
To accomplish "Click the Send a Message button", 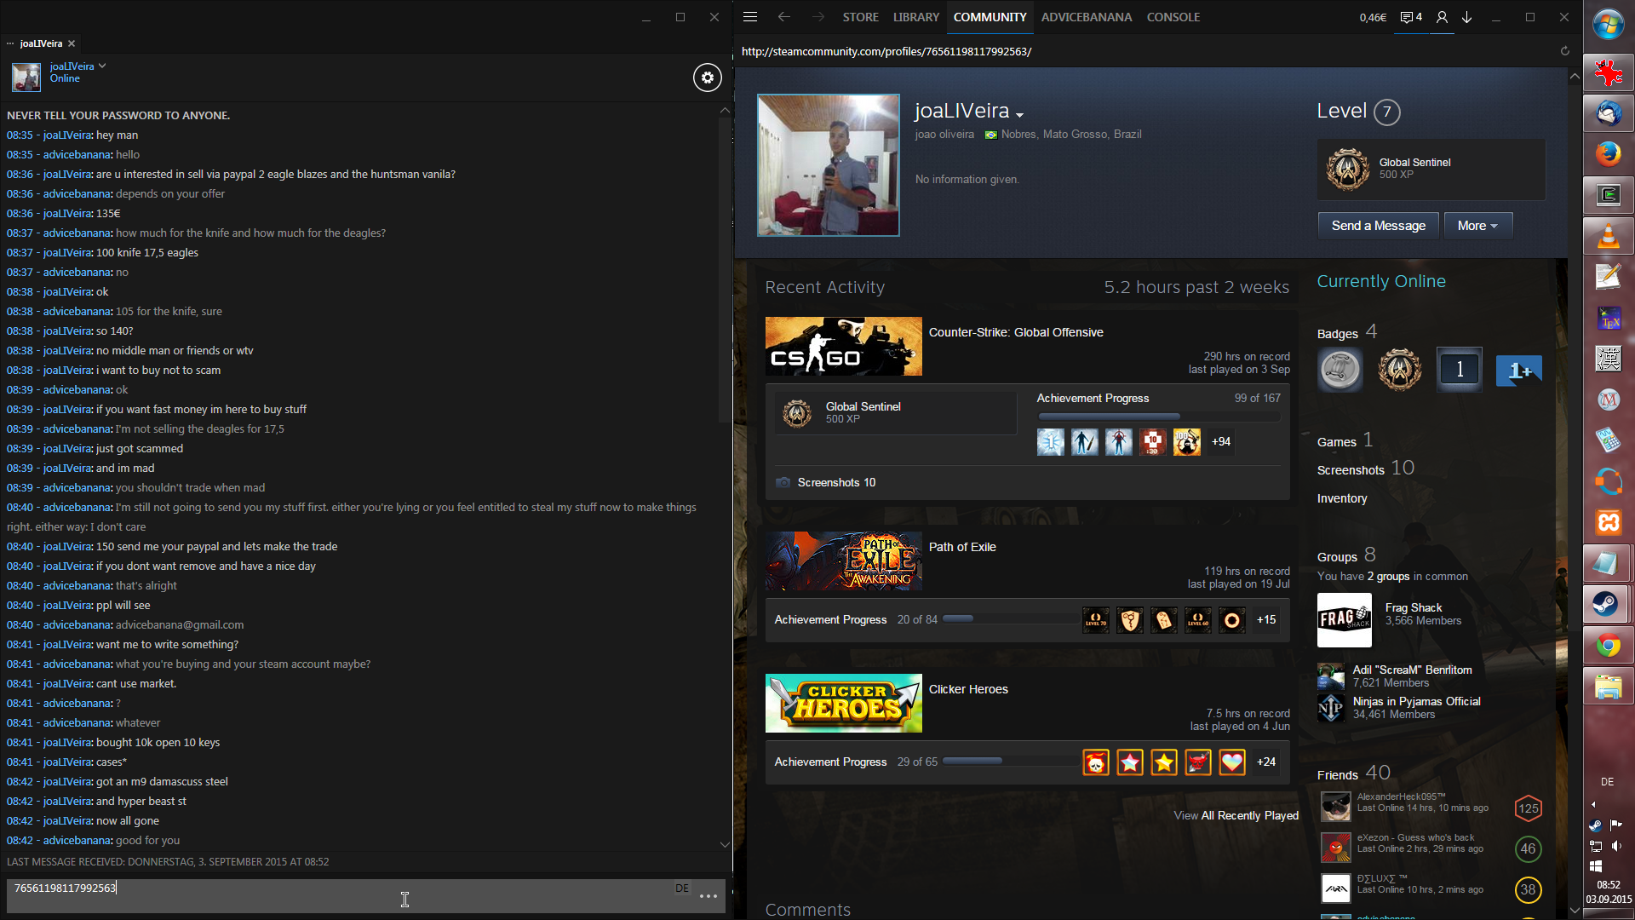I will click(x=1378, y=226).
